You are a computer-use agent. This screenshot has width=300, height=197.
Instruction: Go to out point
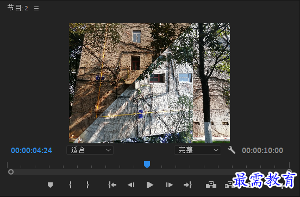coord(187,185)
